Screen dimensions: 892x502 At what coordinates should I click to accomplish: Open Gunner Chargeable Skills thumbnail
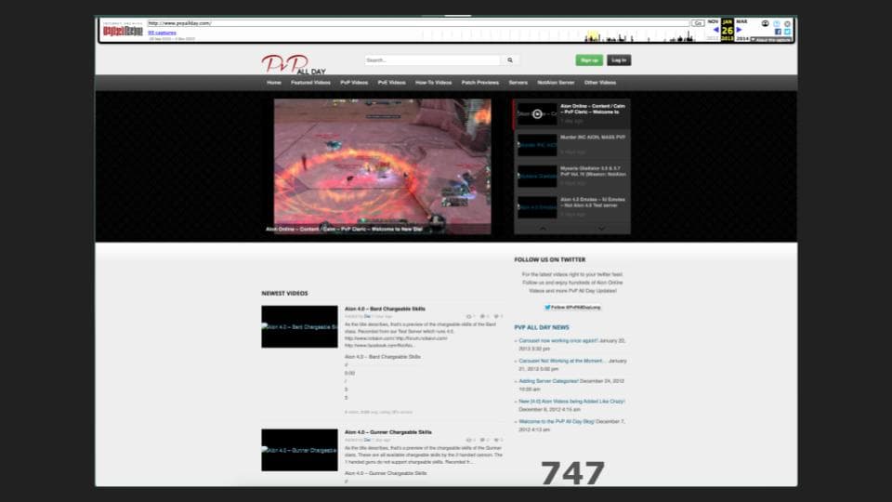pyautogui.click(x=300, y=450)
